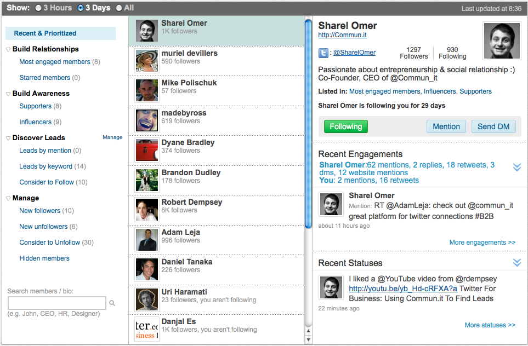Select the madebyross name

[184, 113]
